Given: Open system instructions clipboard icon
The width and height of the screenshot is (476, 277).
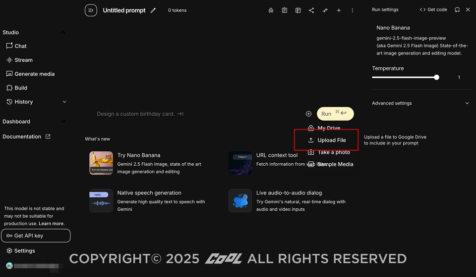Looking at the screenshot, I should pos(284,10).
